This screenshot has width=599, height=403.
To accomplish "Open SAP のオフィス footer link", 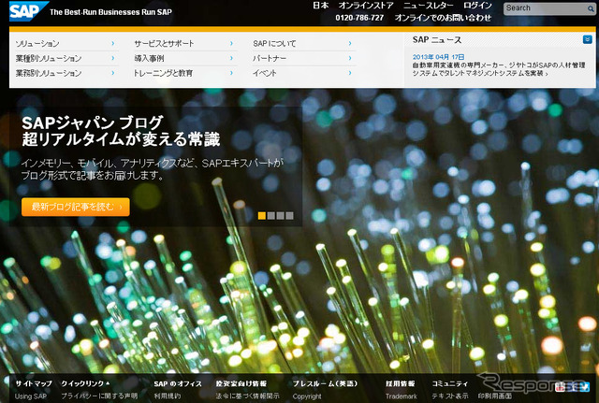I will click(178, 383).
